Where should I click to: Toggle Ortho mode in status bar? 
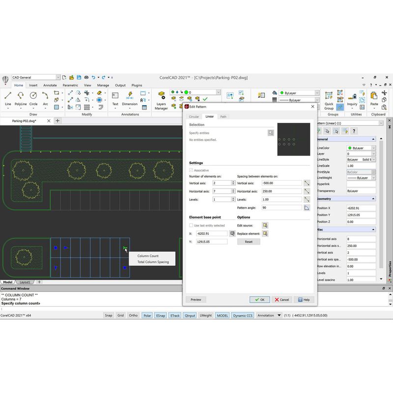[133, 315]
